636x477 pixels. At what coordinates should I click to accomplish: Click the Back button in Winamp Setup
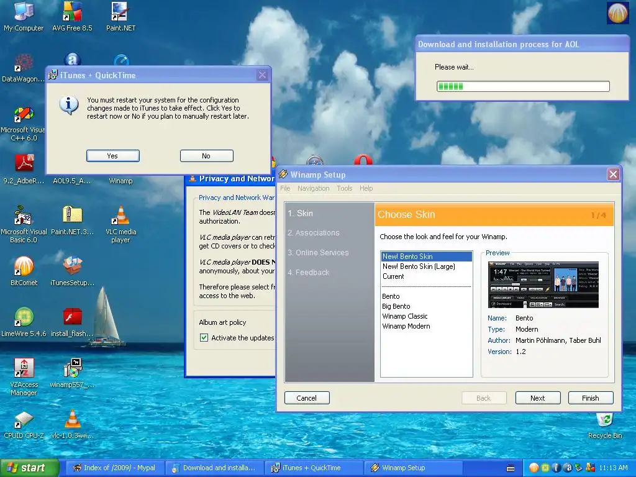(x=484, y=398)
